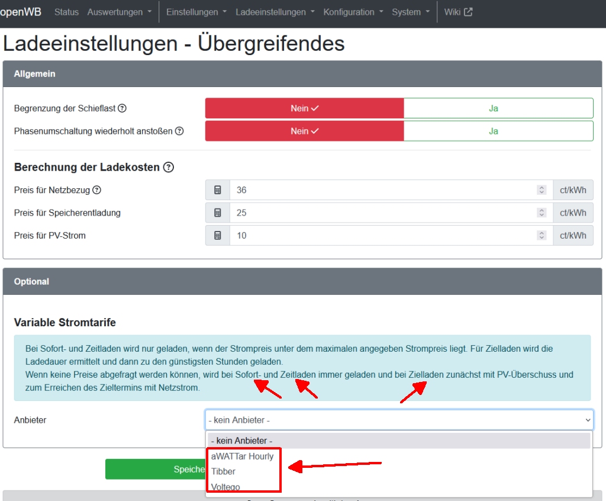Screen dimensions: 606x501
Task: Open the Ladeeinstellungen menu
Action: pos(275,12)
